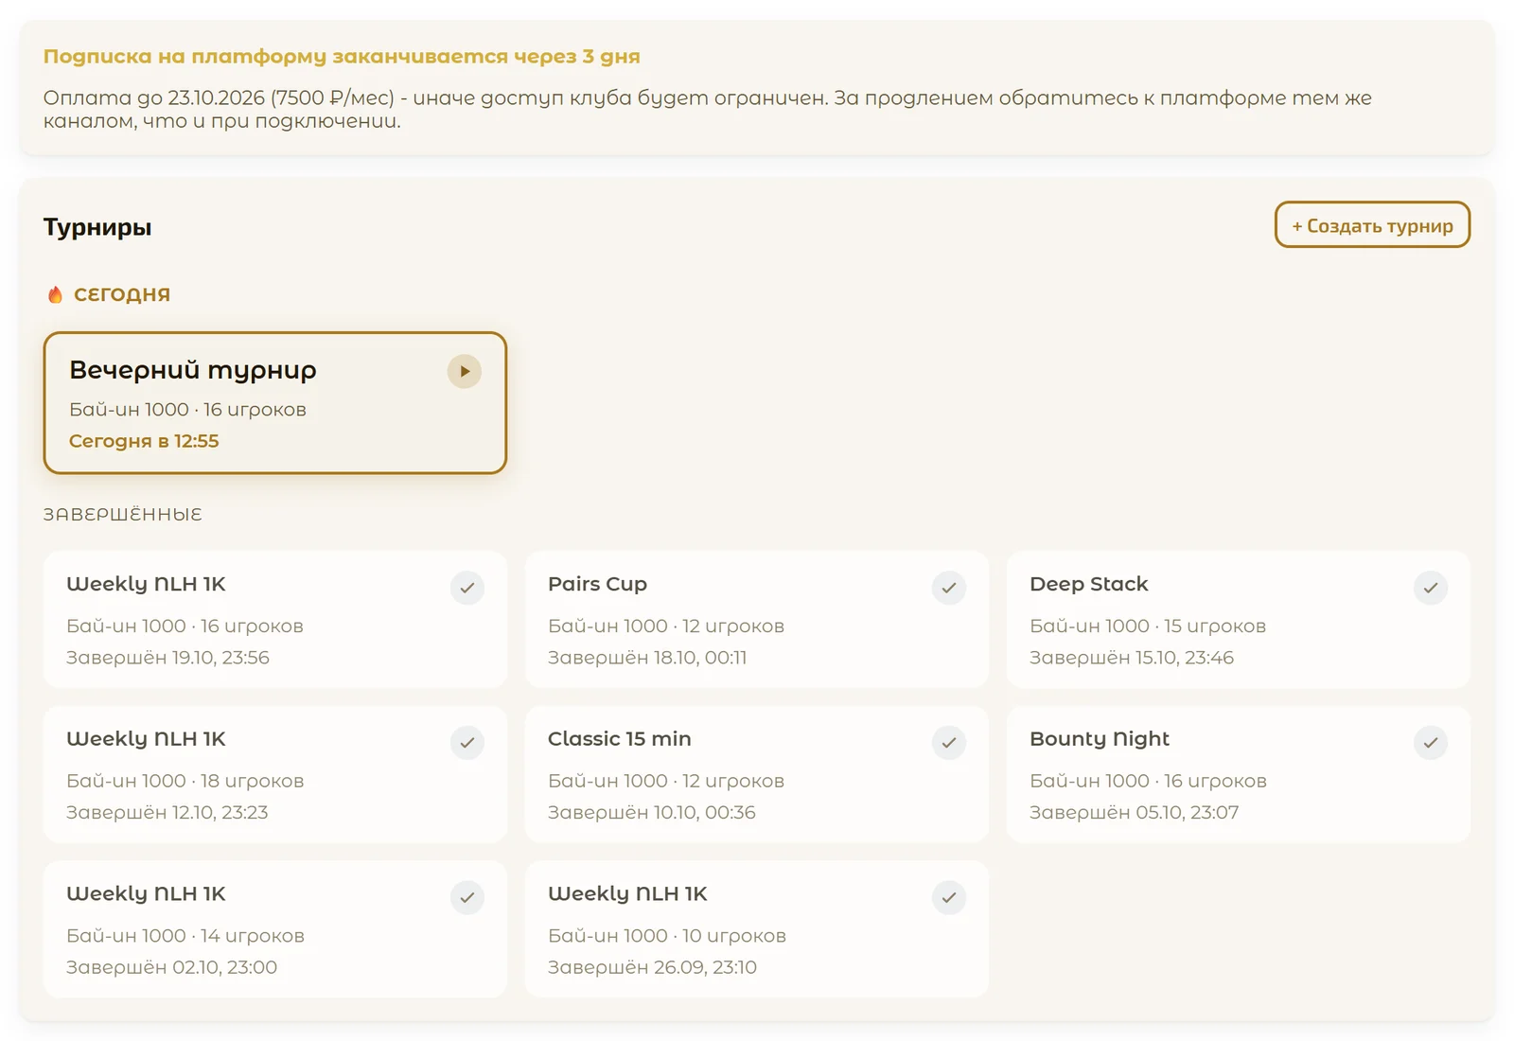1514x1041 pixels.
Task: Click the flame icon beside СЕГОДНЯ
Action: click(x=55, y=294)
